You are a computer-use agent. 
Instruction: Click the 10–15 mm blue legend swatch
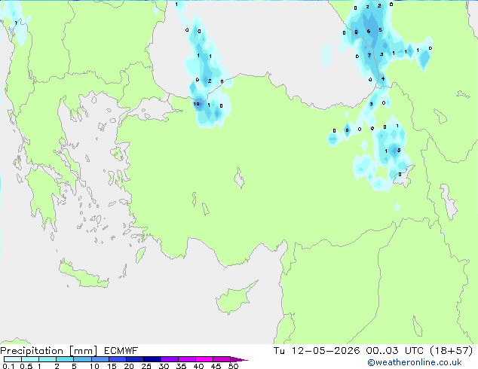[100, 359]
